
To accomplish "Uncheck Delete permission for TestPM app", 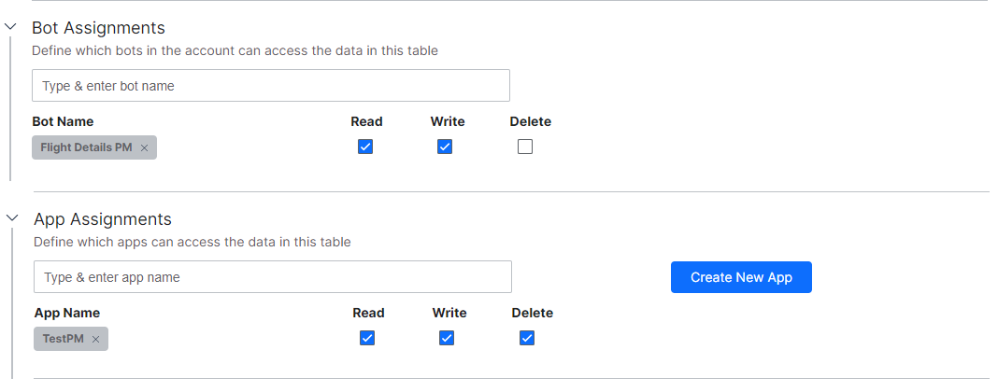I will click(x=527, y=338).
